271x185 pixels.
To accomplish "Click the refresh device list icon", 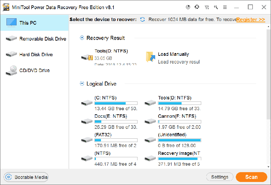I will click(x=142, y=20).
